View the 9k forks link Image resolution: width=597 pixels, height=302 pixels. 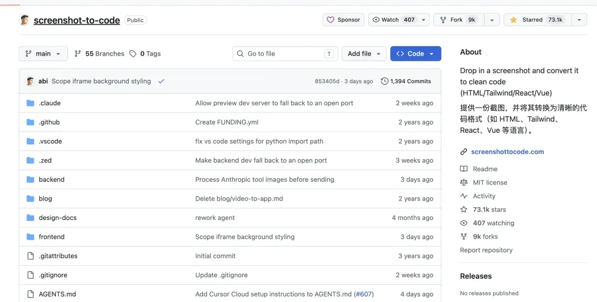(x=485, y=237)
